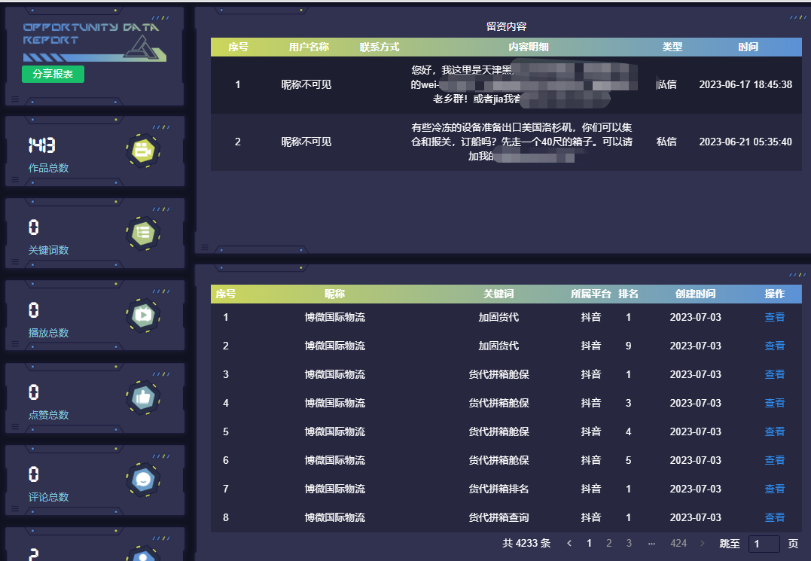Click 博微国际物流 in keyword row 1
811x561 pixels.
[x=334, y=318]
